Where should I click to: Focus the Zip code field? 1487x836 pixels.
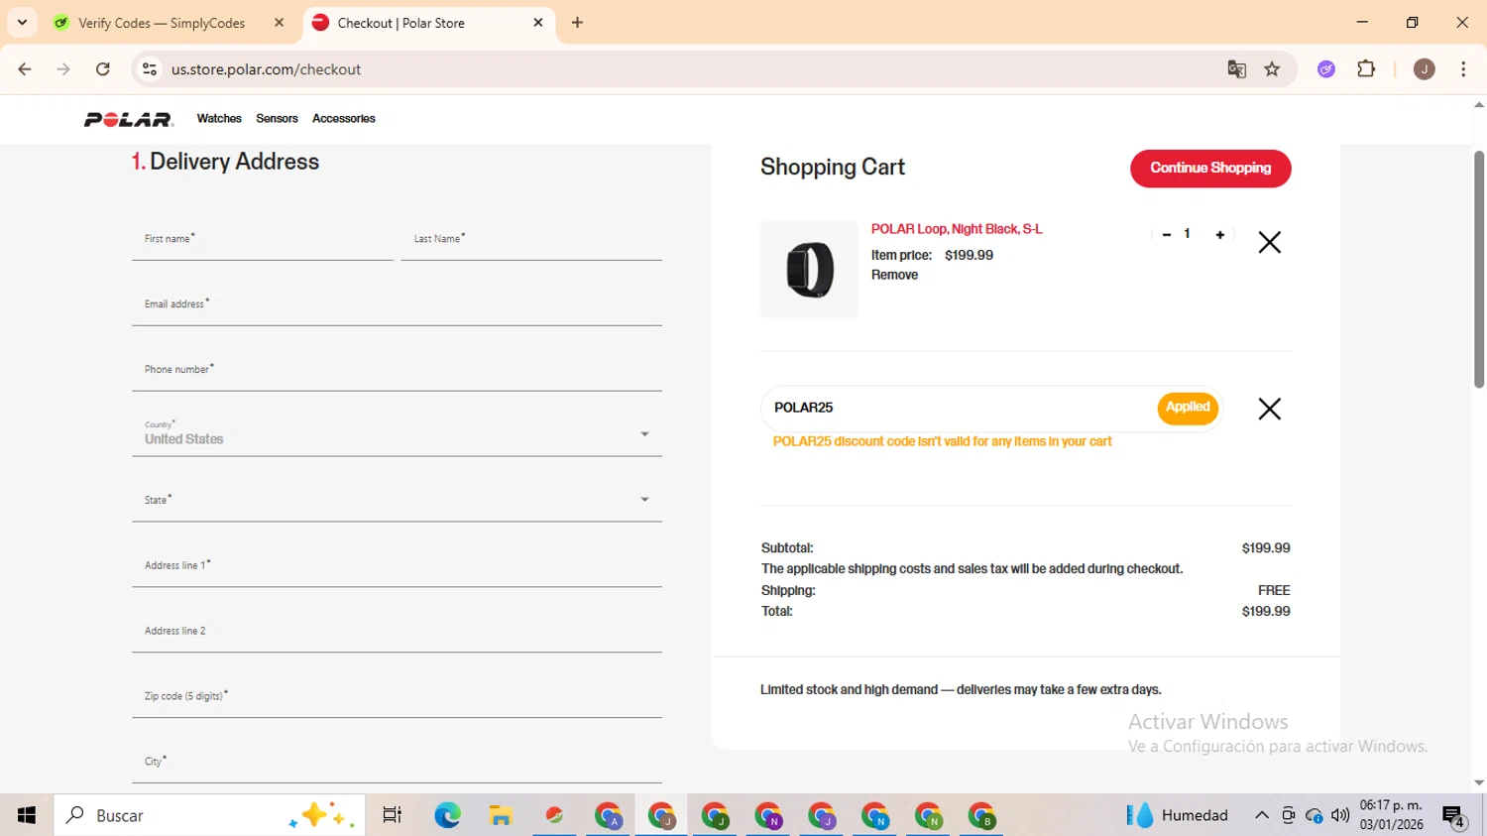click(397, 696)
